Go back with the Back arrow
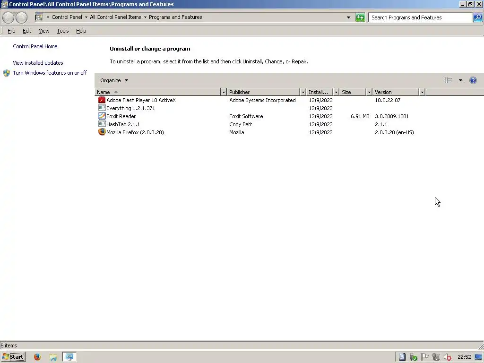Image resolution: width=484 pixels, height=363 pixels. pyautogui.click(x=9, y=17)
